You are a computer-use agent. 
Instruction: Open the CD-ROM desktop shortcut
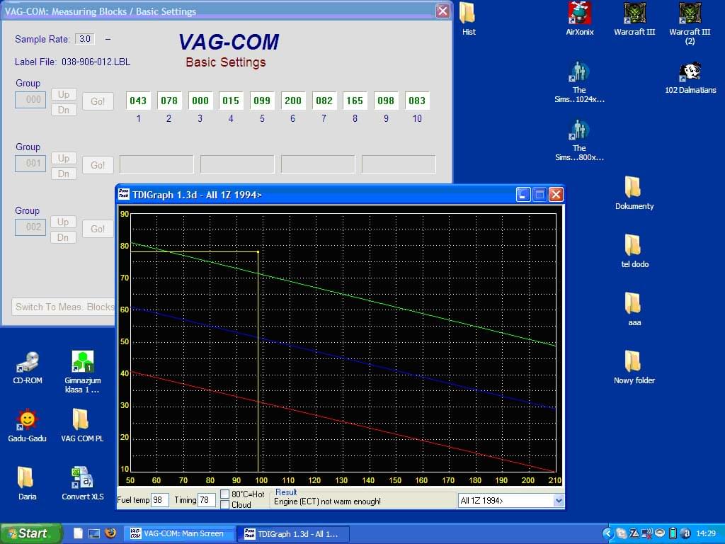click(27, 362)
